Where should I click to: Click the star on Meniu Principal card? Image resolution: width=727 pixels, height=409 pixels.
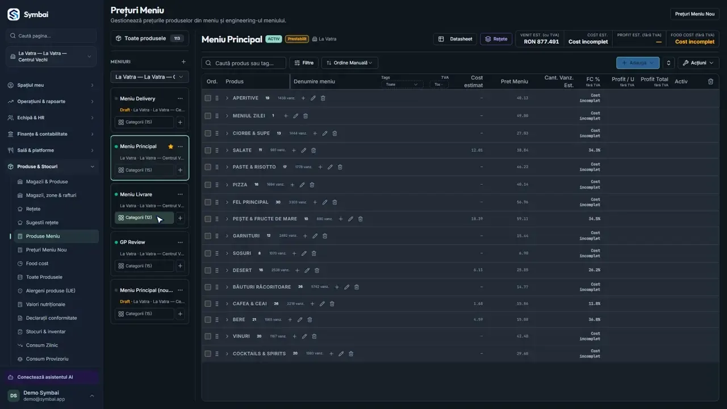(x=170, y=147)
